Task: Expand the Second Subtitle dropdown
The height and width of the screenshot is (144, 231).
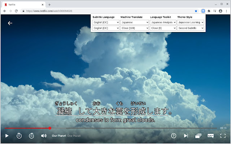Action: (x=191, y=28)
